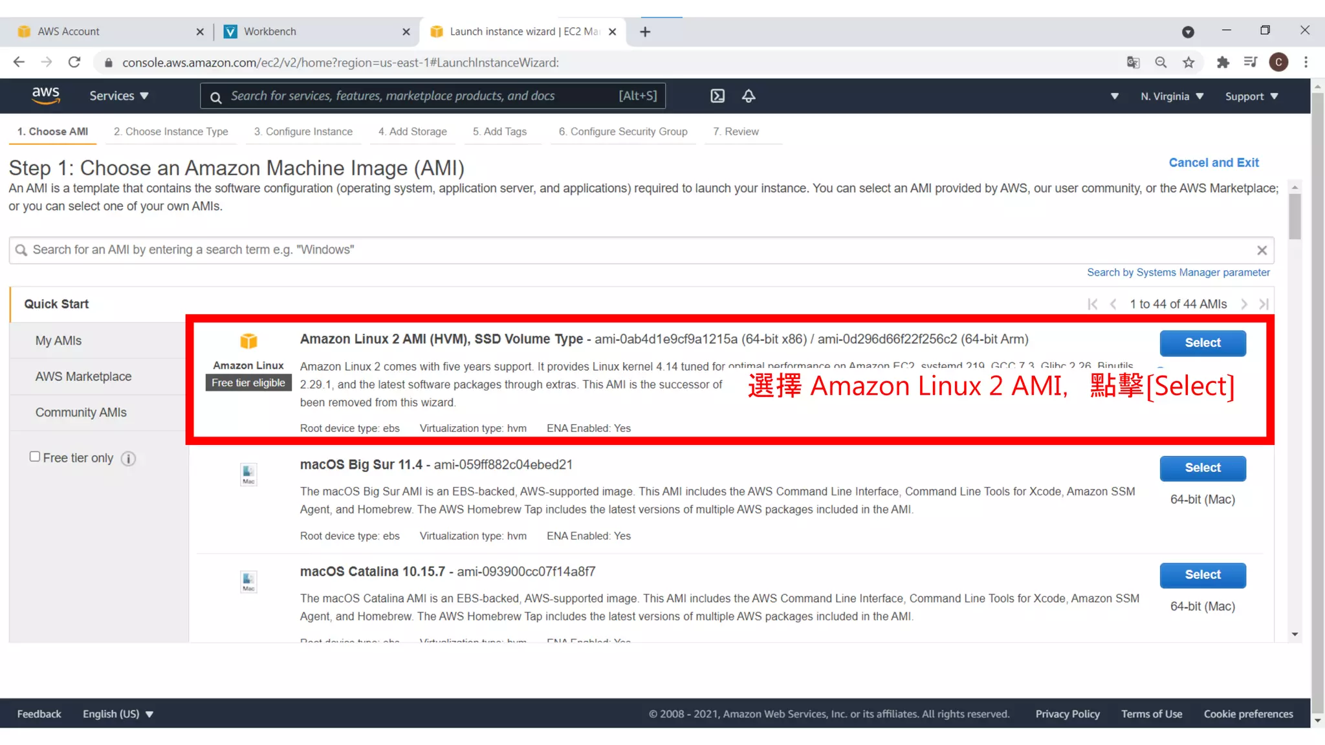Select macOS Big Sur 11.4 AMI
The image size is (1325, 745).
coord(1203,468)
